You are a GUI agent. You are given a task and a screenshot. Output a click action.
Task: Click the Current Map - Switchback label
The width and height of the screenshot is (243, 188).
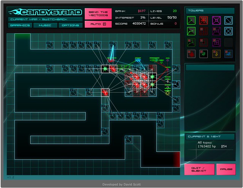[45, 19]
